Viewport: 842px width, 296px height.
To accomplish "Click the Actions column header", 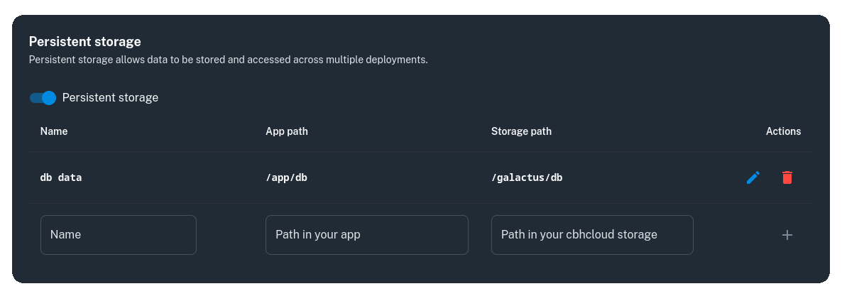I will [783, 131].
